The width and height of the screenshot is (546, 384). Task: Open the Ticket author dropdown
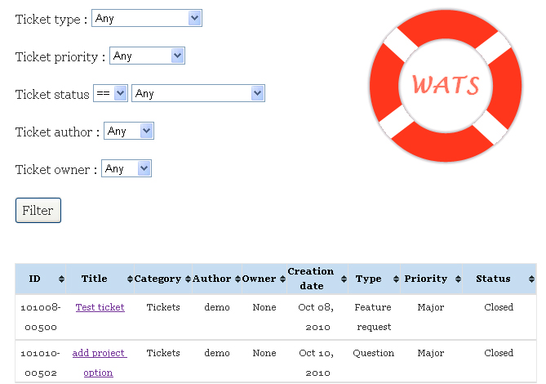128,131
